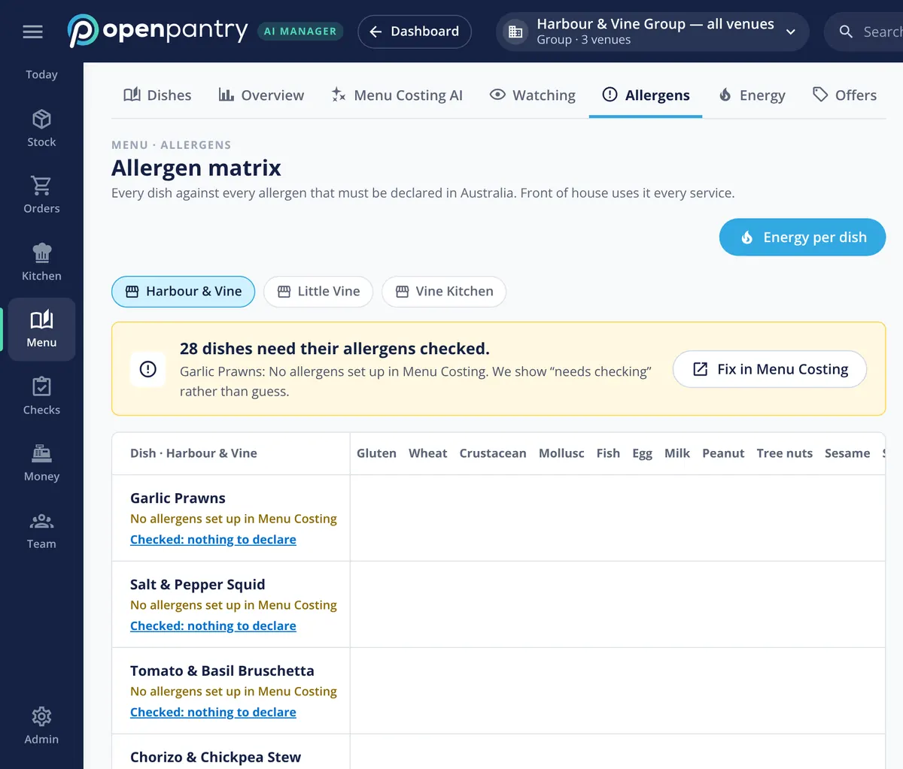Image resolution: width=903 pixels, height=769 pixels.
Task: Click the AI MANAGER badge
Action: point(300,32)
